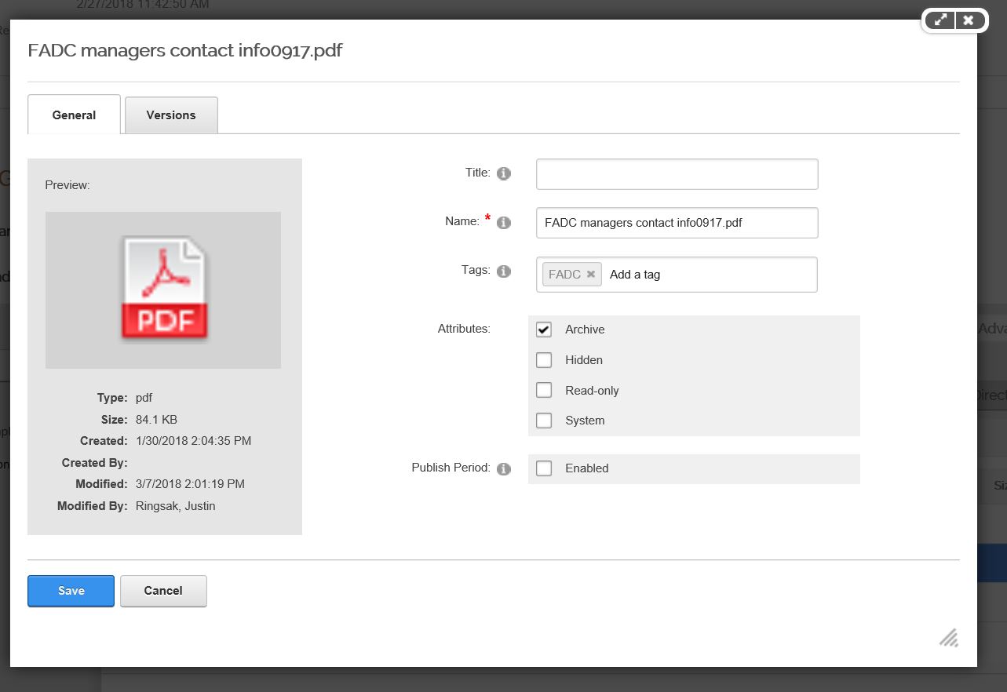1007x692 pixels.
Task: Click the info icon beside Name label
Action: pyautogui.click(x=504, y=223)
